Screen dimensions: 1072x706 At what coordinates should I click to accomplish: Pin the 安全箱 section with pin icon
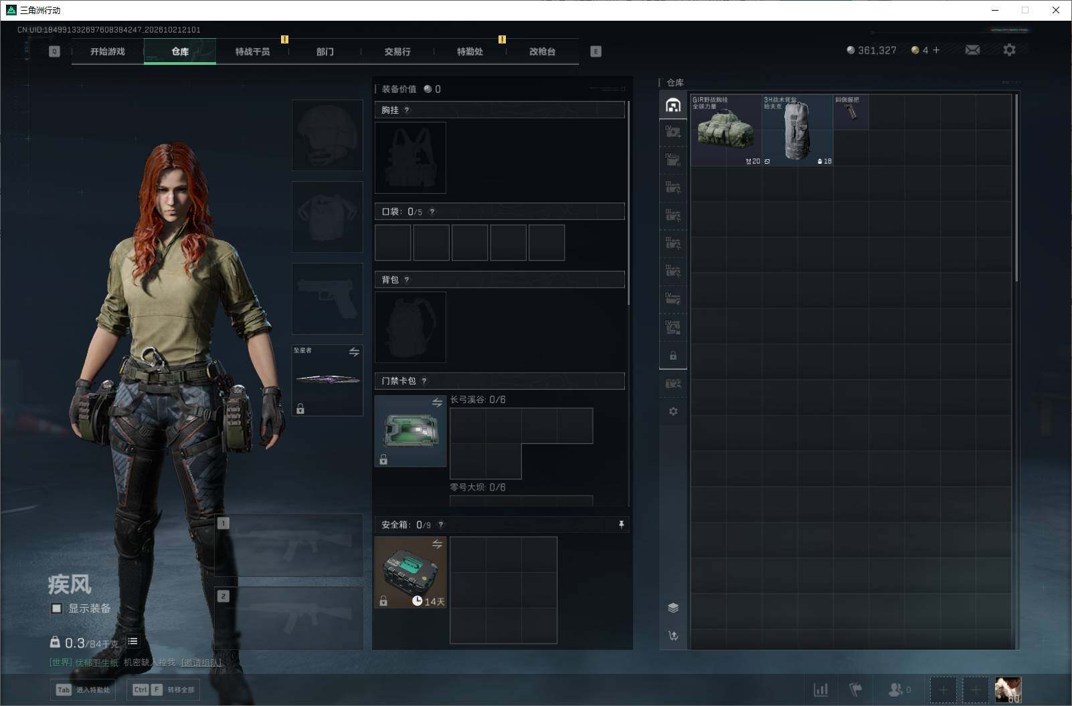pos(621,525)
